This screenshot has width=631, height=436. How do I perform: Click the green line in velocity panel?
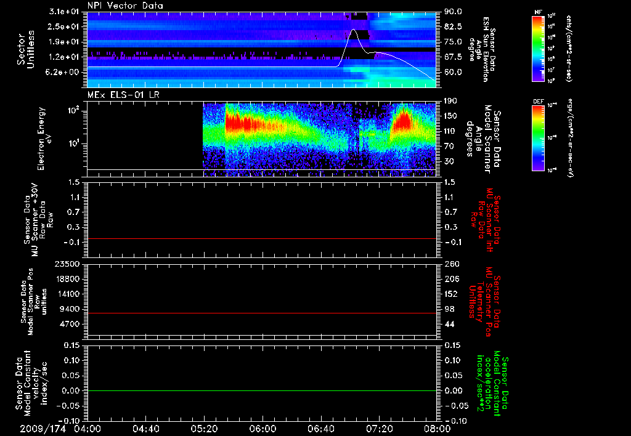(x=262, y=390)
